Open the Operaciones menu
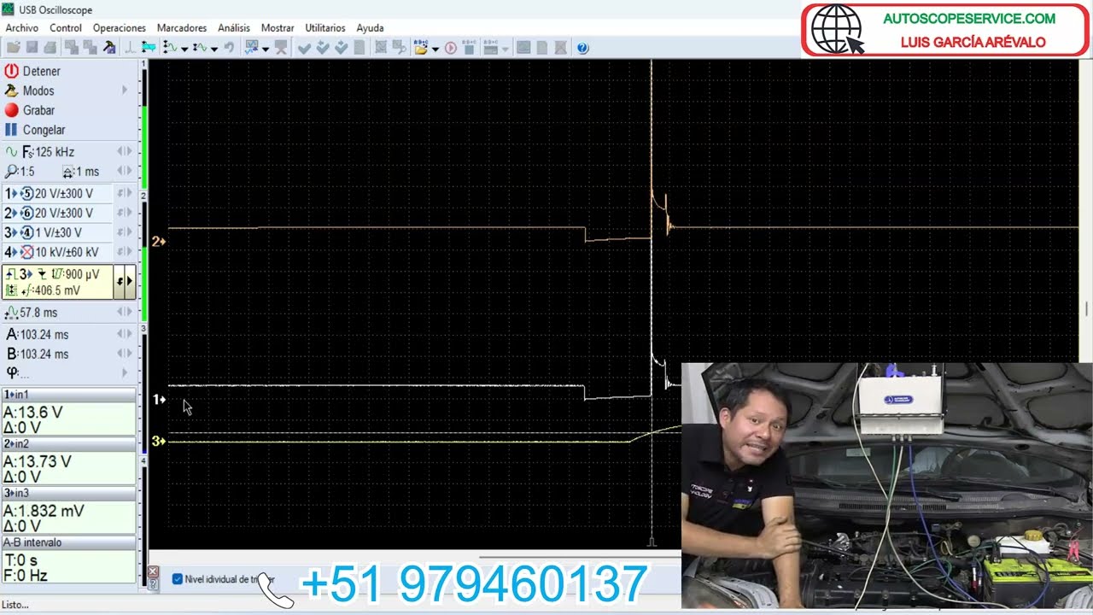This screenshot has height=615, width=1093. click(120, 28)
